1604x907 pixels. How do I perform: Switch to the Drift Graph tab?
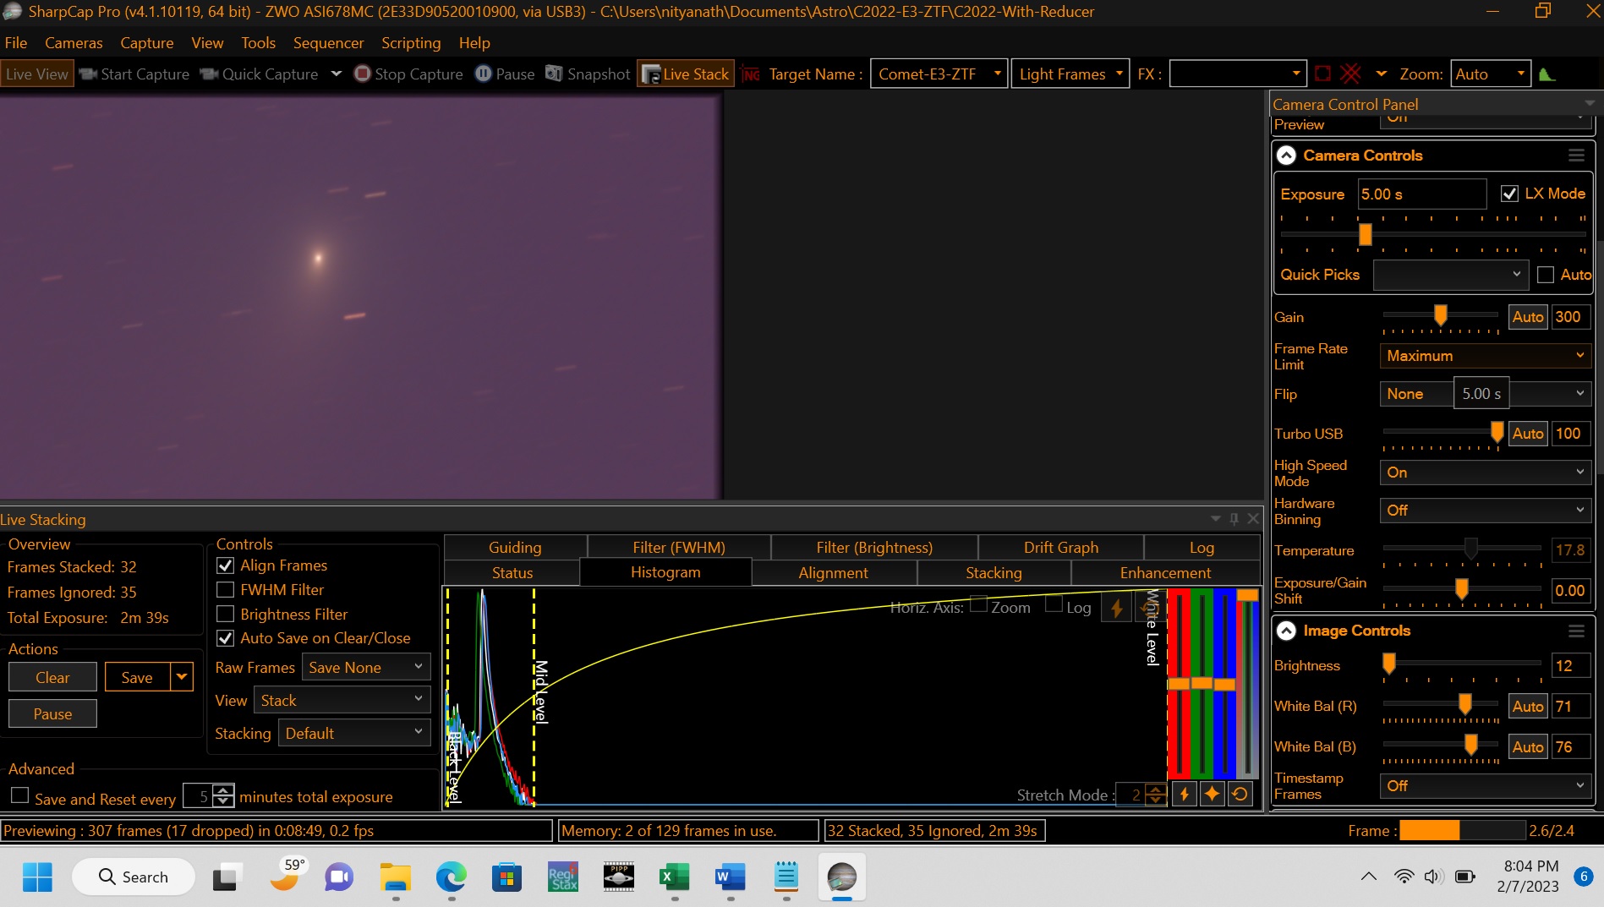point(1061,548)
